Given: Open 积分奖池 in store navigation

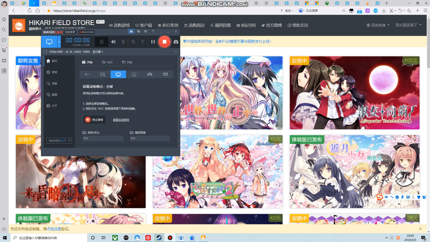Looking at the screenshot, I should (168, 25).
